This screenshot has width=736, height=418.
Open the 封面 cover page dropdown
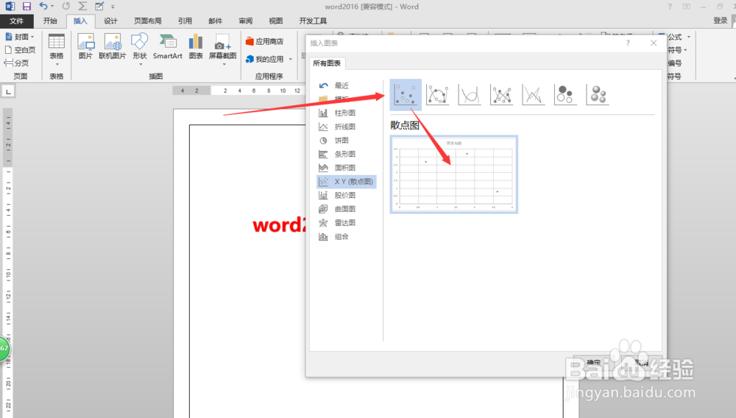(x=20, y=37)
